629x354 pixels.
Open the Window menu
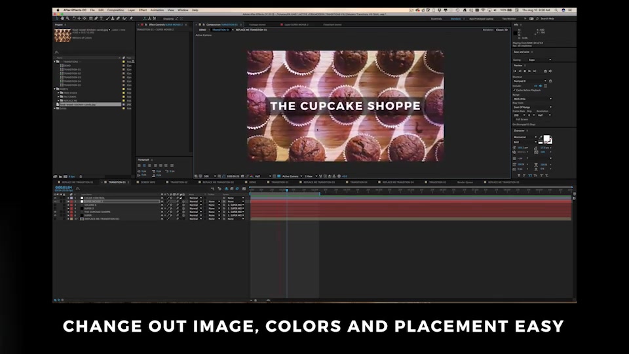click(183, 10)
